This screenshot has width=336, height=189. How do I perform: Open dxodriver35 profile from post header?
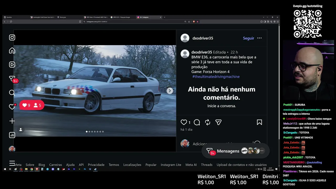pos(203,38)
